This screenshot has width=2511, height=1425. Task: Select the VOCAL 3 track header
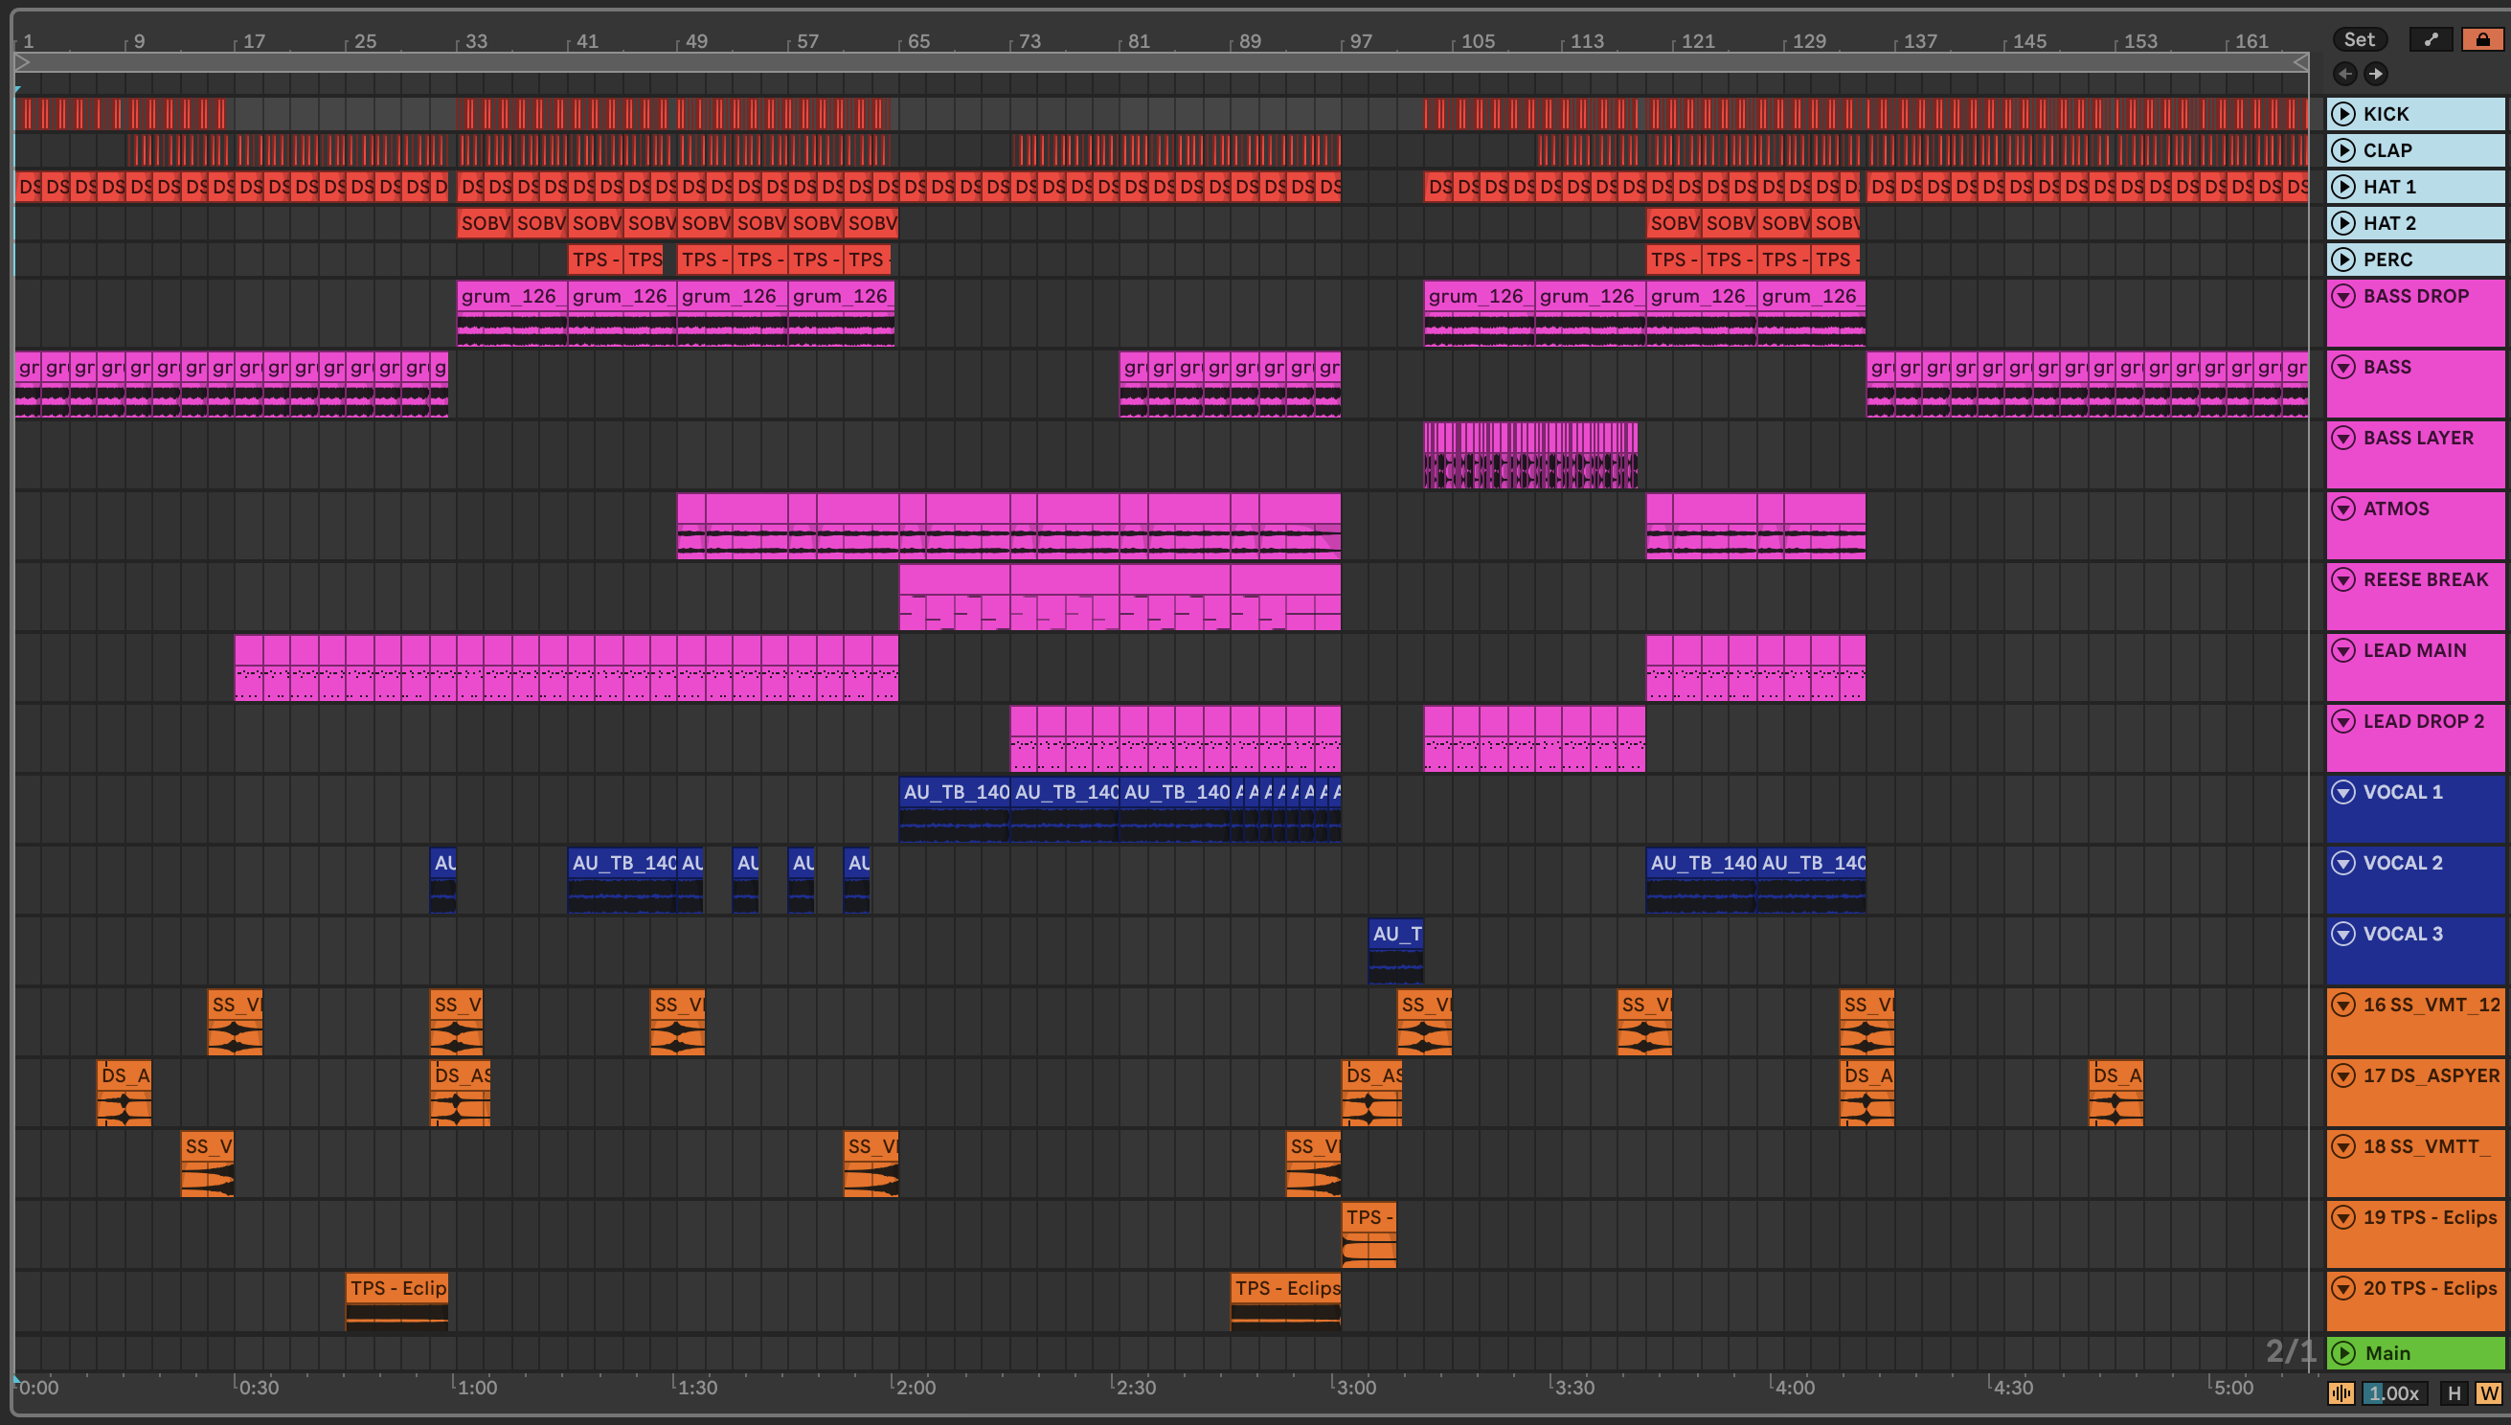pyautogui.click(x=2403, y=935)
